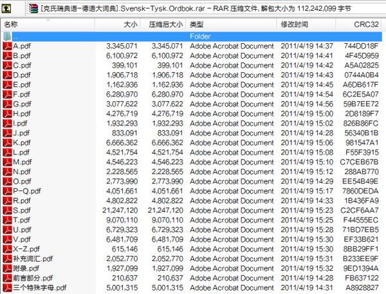Click the PDF icon next to 三个特殊字母.pdf
This screenshot has width=386, height=294.
pos(7,288)
